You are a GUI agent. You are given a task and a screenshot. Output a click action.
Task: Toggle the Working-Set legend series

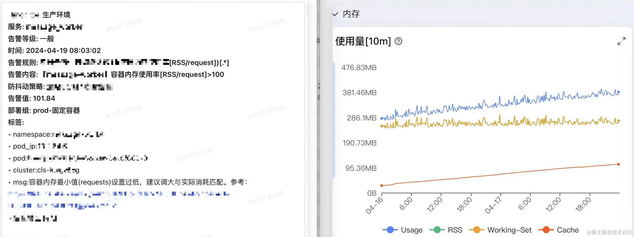[x=500, y=230]
